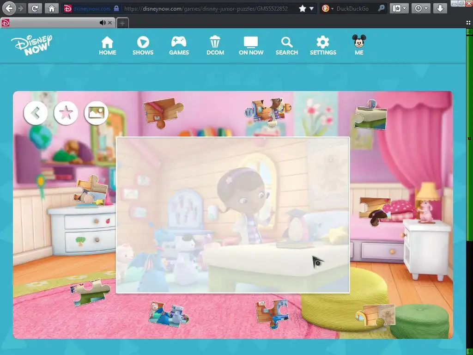
Task: Open the history clock dropdown
Action: click(421, 8)
